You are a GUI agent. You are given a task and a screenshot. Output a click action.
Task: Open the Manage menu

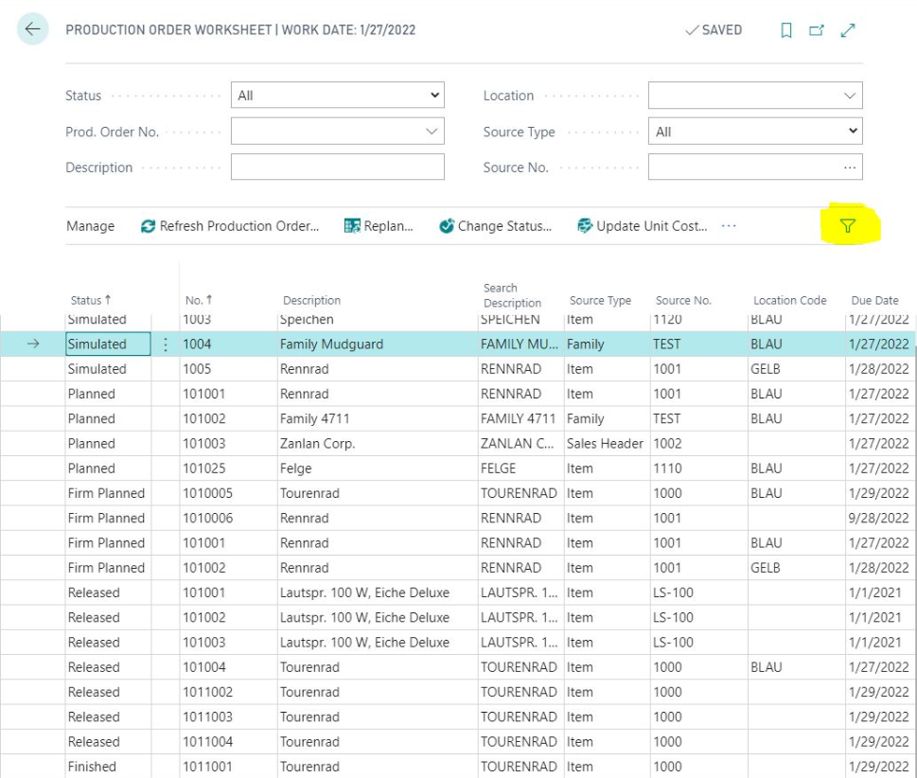91,226
